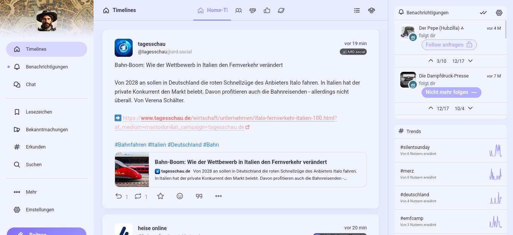Open Chat in the sidebar
513x235 pixels.
47,85
